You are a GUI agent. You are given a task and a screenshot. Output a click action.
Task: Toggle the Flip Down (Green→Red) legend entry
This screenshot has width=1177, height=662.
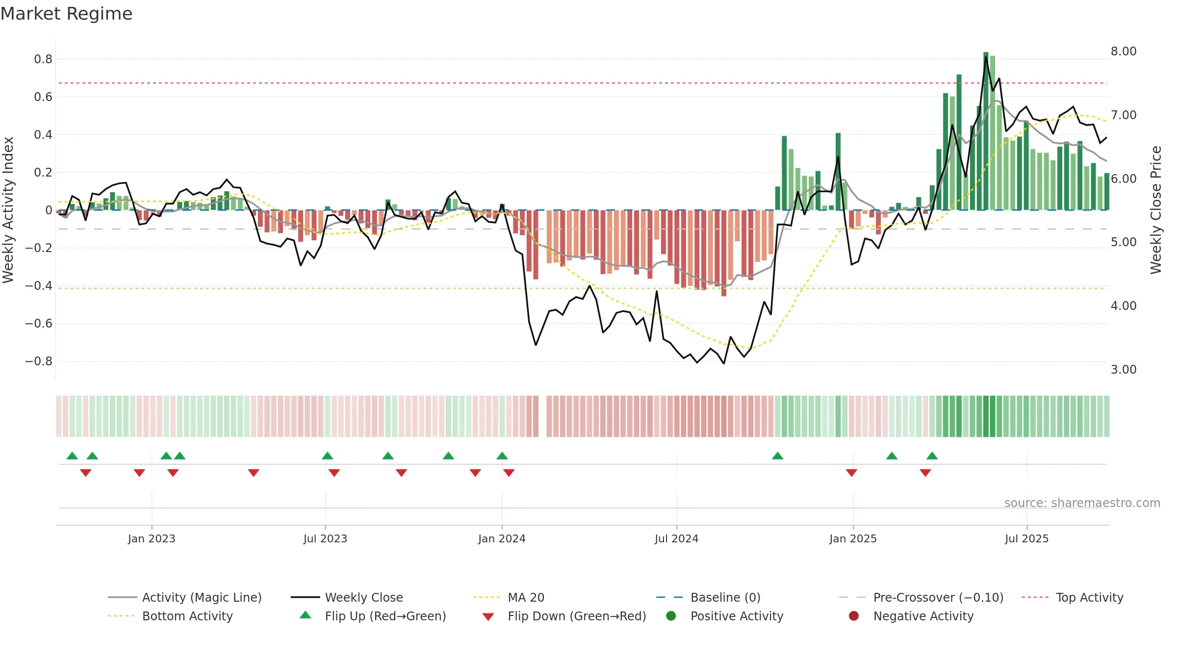[564, 616]
